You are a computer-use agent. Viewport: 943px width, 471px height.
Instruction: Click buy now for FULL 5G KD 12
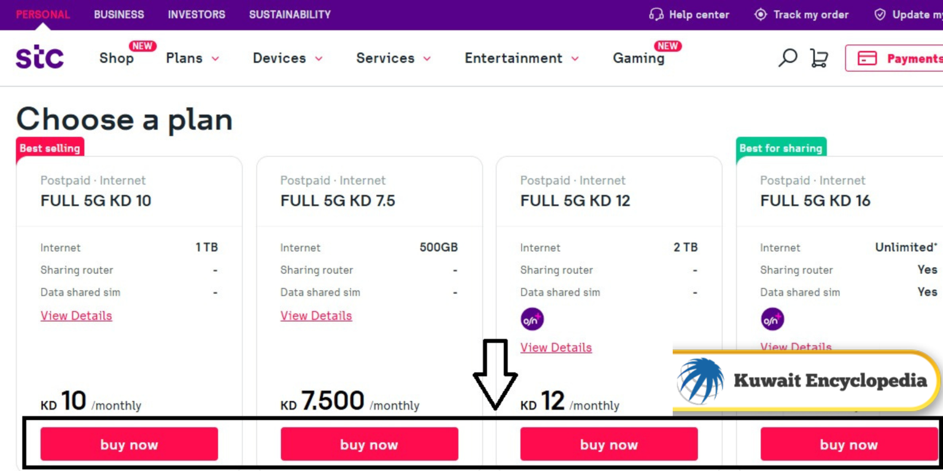pyautogui.click(x=608, y=444)
